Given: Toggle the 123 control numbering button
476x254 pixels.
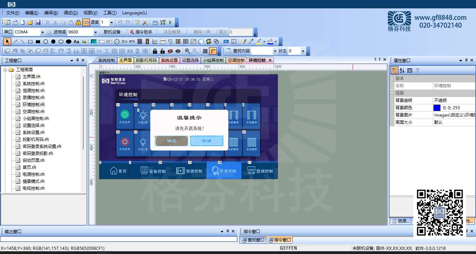Looking at the screenshot, I should pyautogui.click(x=86, y=22).
